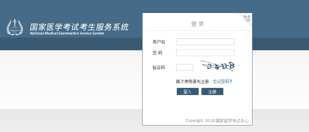This screenshot has height=132, width=309.
Task: Click the 国家医学考试考生服务系统 title
Action: pyautogui.click(x=79, y=27)
